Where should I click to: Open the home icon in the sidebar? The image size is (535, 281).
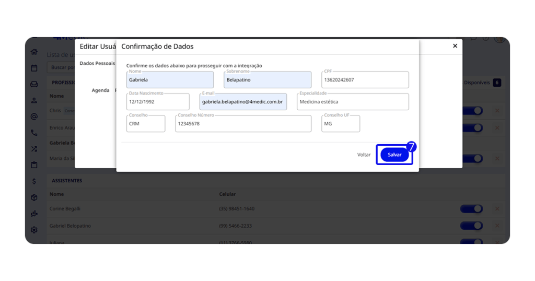tap(34, 52)
